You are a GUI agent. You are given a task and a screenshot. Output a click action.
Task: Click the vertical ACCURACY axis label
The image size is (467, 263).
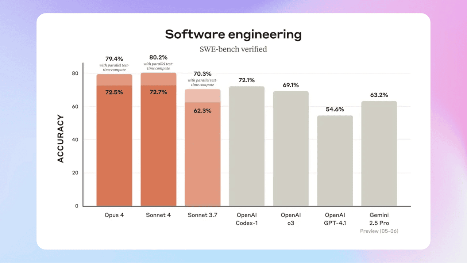(61, 139)
